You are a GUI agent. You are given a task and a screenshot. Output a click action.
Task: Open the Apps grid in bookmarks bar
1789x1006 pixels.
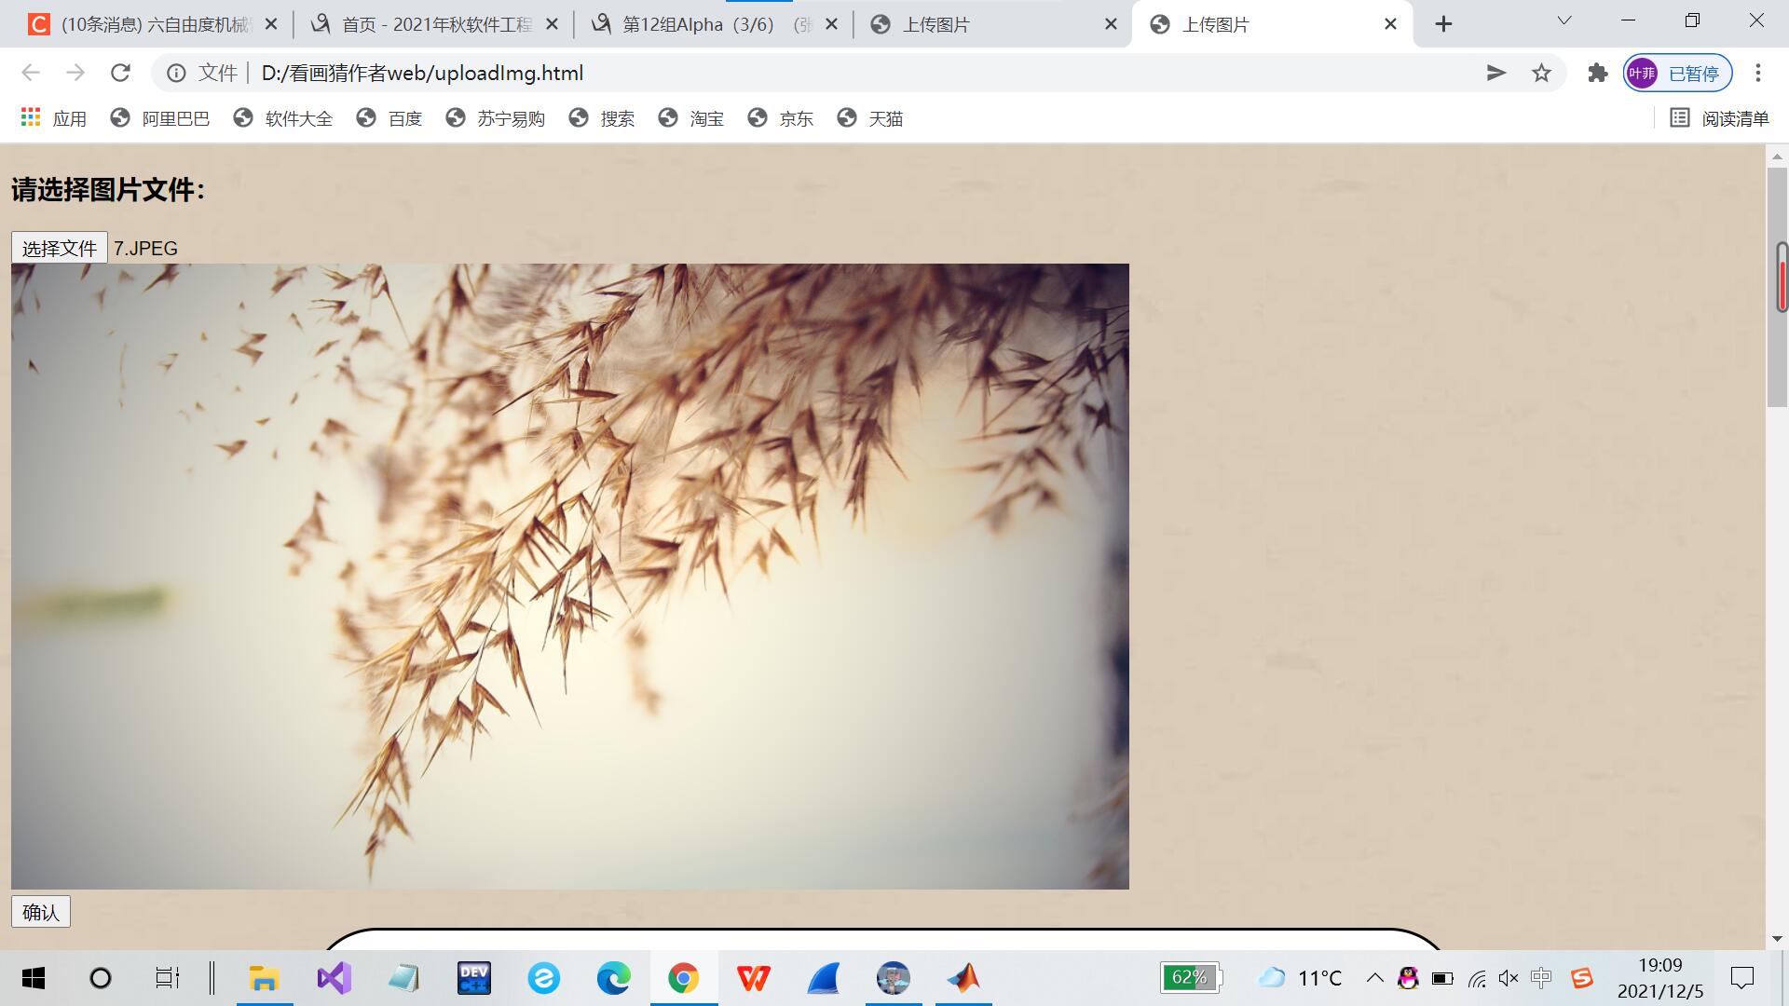(31, 117)
